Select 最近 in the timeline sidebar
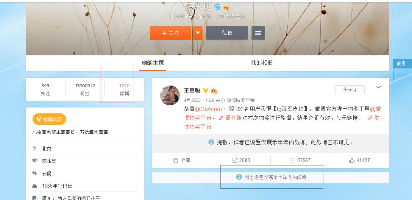 [402, 64]
